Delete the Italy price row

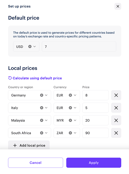click(x=116, y=108)
